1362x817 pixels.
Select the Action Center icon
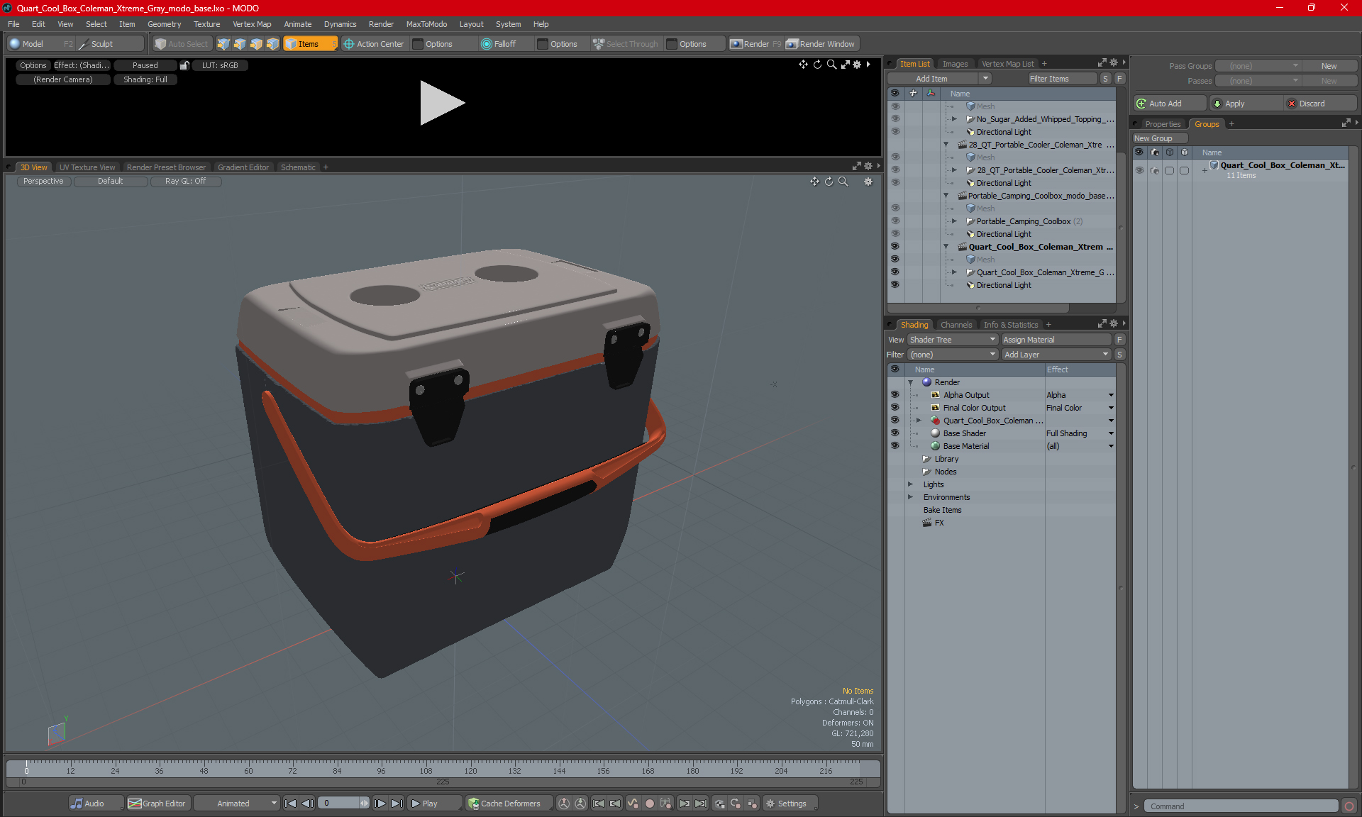click(349, 44)
